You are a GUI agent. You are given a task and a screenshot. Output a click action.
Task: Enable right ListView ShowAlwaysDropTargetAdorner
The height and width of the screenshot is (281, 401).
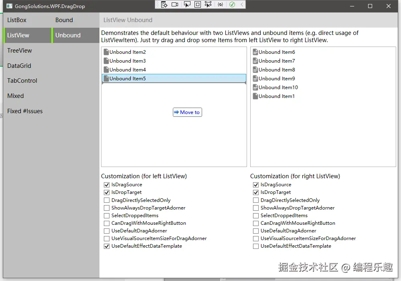pos(256,208)
